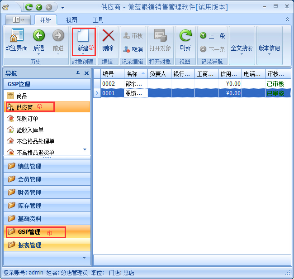The height and width of the screenshot is (279, 294).
Task: Switch to the 工具 (Tools) tab
Action: (98, 20)
